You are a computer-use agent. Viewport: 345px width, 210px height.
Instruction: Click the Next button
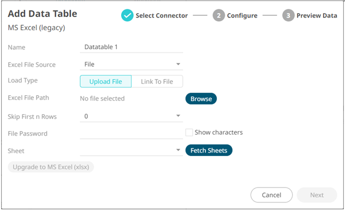point(317,195)
